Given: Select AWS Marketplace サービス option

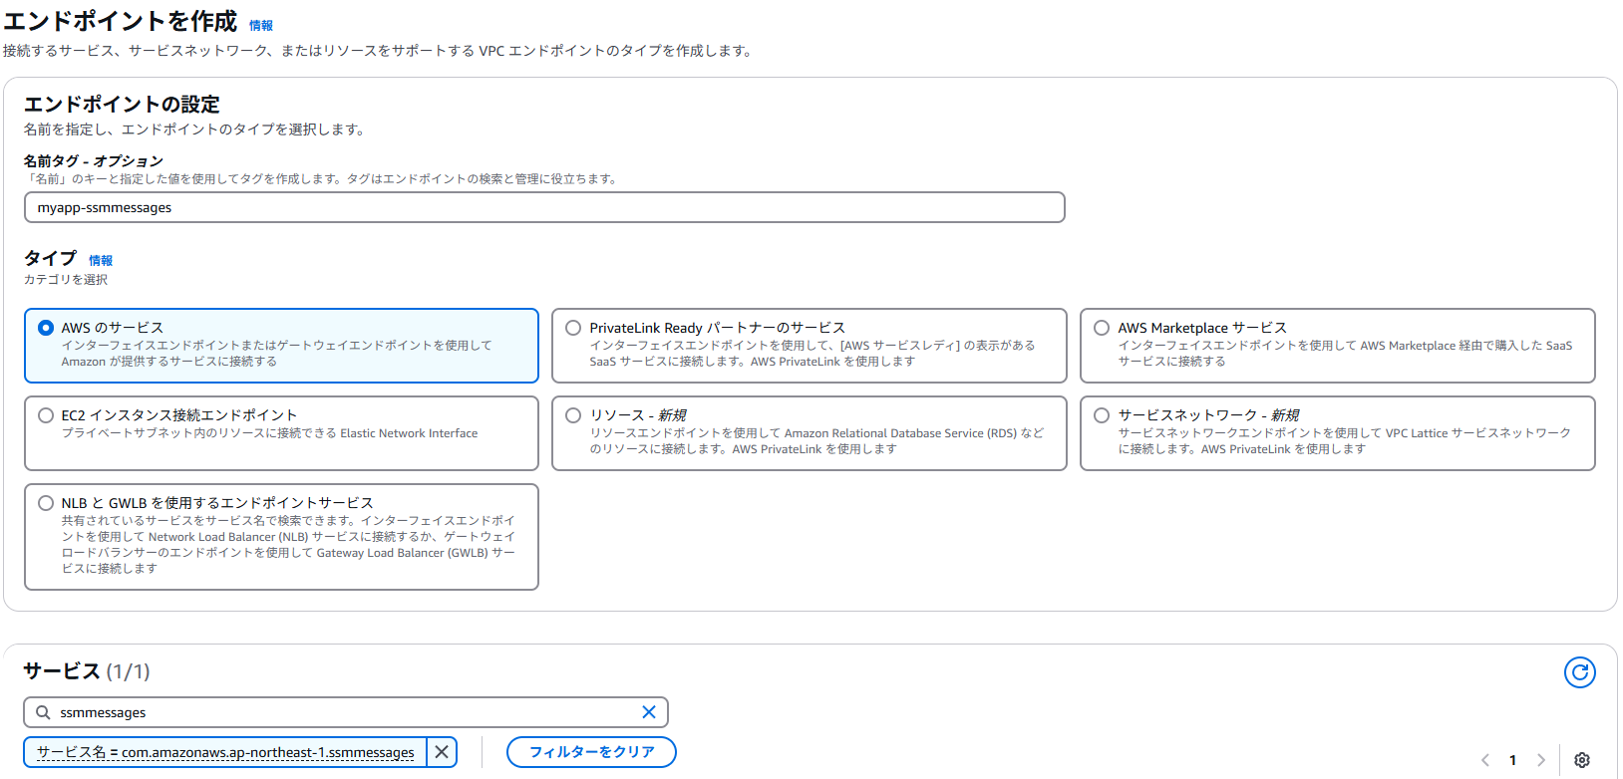Looking at the screenshot, I should point(1102,328).
